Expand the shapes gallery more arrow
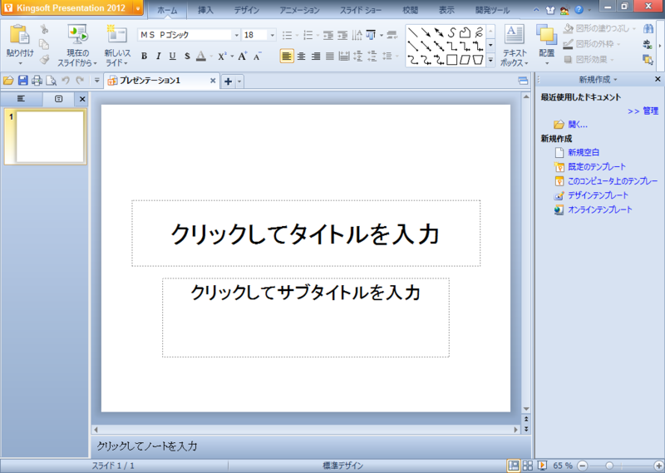 pyautogui.click(x=490, y=60)
